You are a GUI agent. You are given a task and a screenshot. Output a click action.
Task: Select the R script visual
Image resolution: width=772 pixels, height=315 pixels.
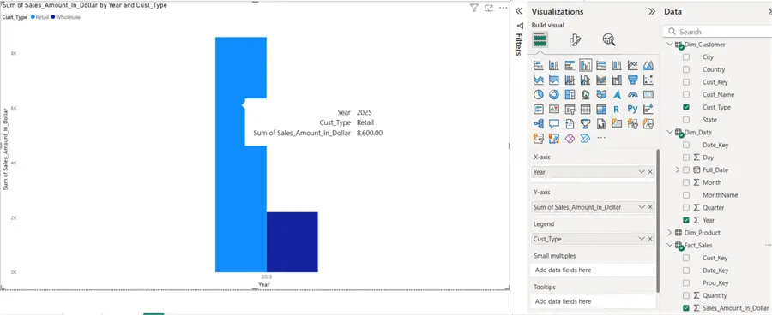click(x=617, y=109)
